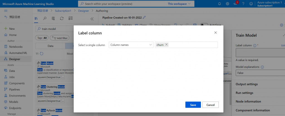The width and height of the screenshot is (285, 116).
Task: Click the smiley face feedback icon
Action: point(251,4)
